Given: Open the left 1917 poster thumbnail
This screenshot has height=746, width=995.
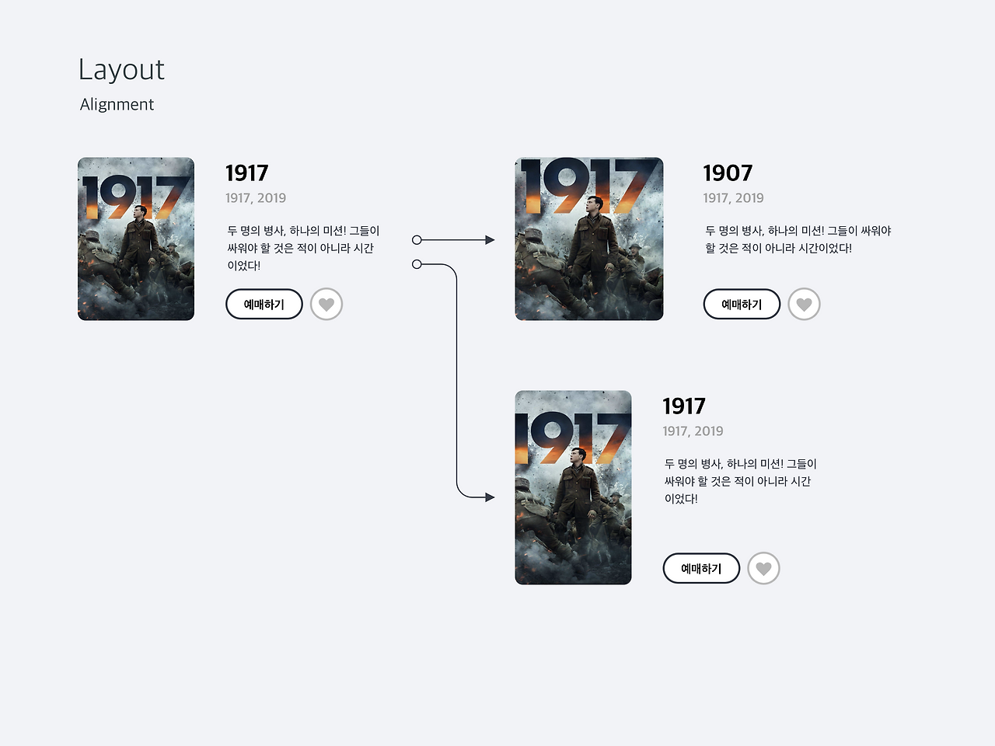Looking at the screenshot, I should [136, 239].
